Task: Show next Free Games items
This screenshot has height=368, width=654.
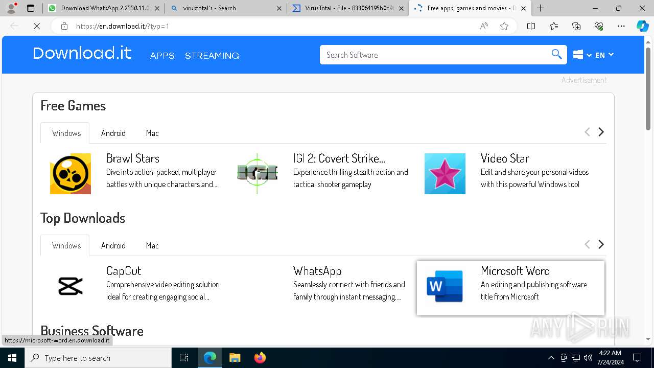Action: (x=601, y=132)
